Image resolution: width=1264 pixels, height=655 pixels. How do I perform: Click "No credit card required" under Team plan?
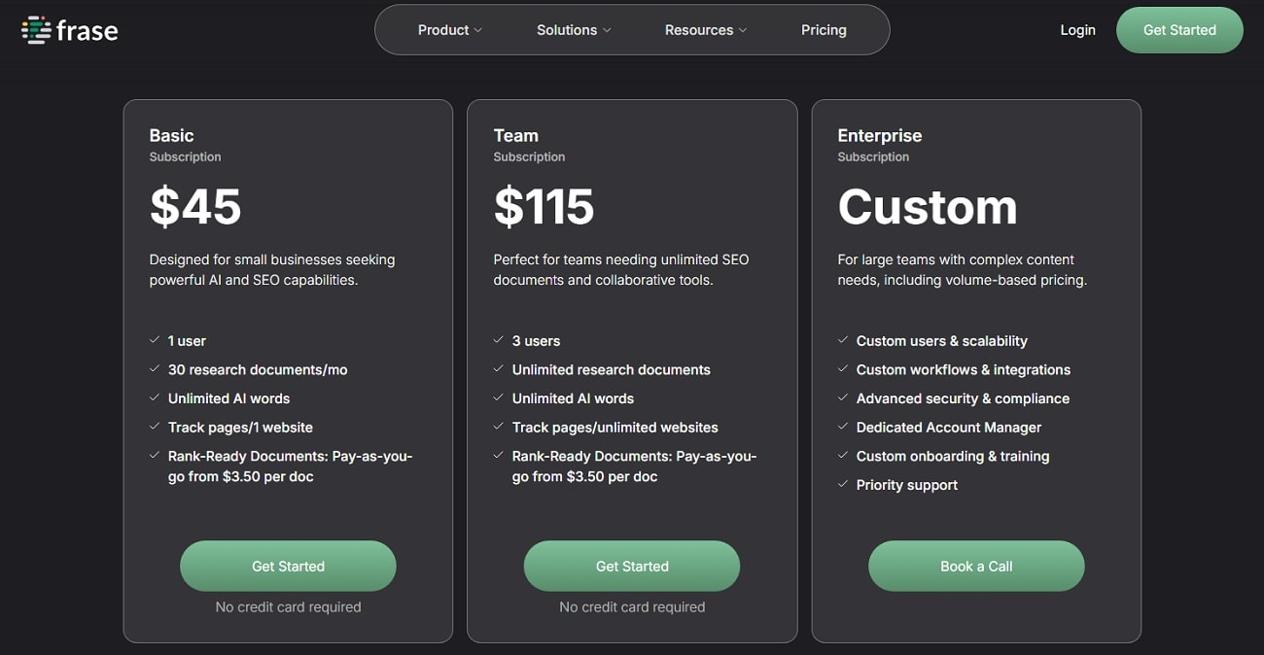coord(631,606)
